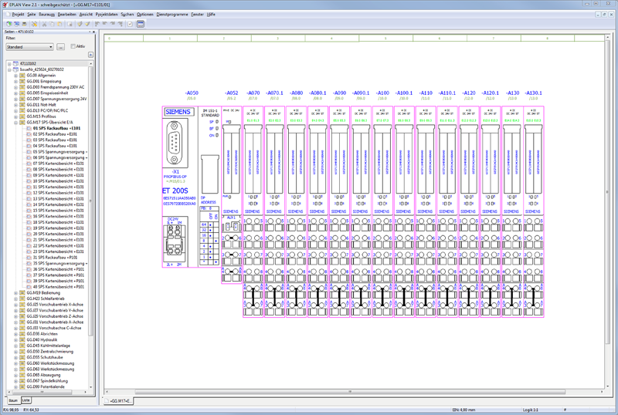Click the tree panel vertical scrollbar
The width and height of the screenshot is (618, 415).
tap(91, 201)
